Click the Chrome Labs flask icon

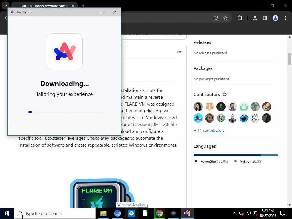pos(255,18)
